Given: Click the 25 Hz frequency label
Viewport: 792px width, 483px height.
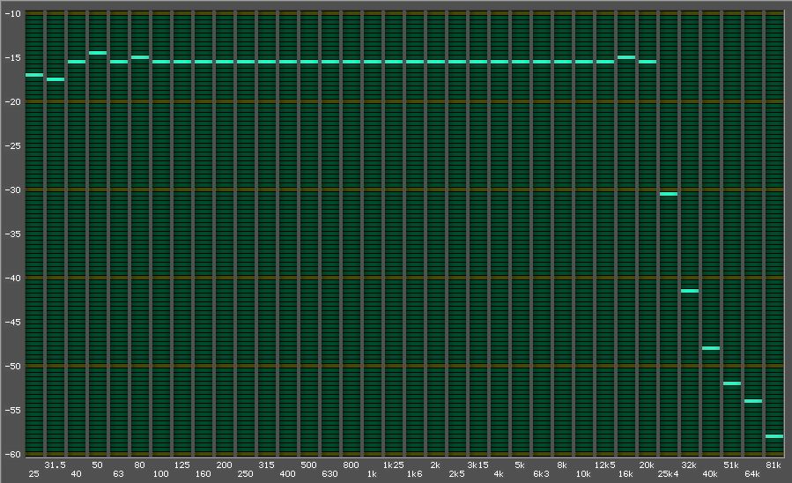Looking at the screenshot, I should (x=33, y=474).
